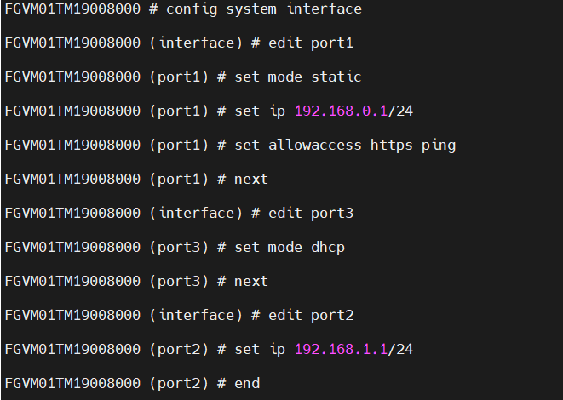Click the highlighted IP address 192.168.1.1
This screenshot has height=400, width=563.
pos(341,349)
